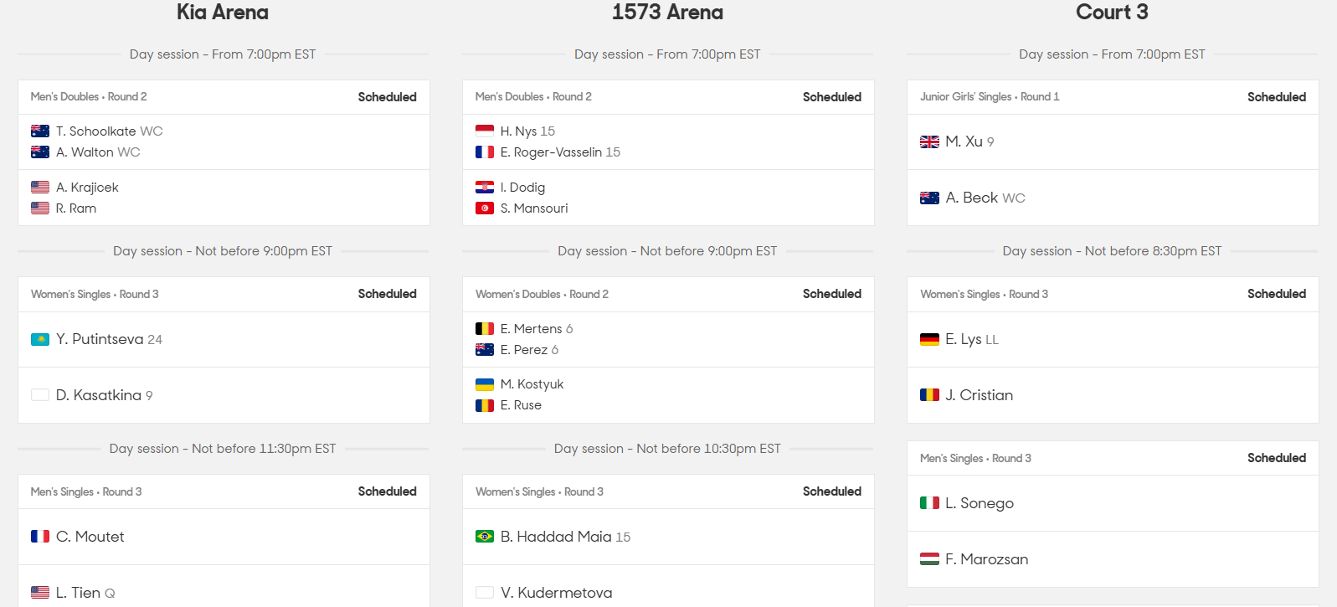Click the Ukrainian flag beside M. Kostyuk

pyautogui.click(x=485, y=384)
